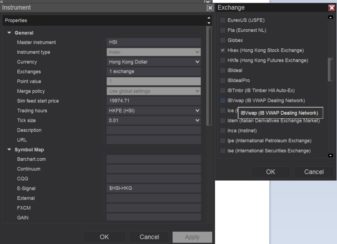
Task: Enable Inca (Instinet) exchange
Action: coord(223,131)
